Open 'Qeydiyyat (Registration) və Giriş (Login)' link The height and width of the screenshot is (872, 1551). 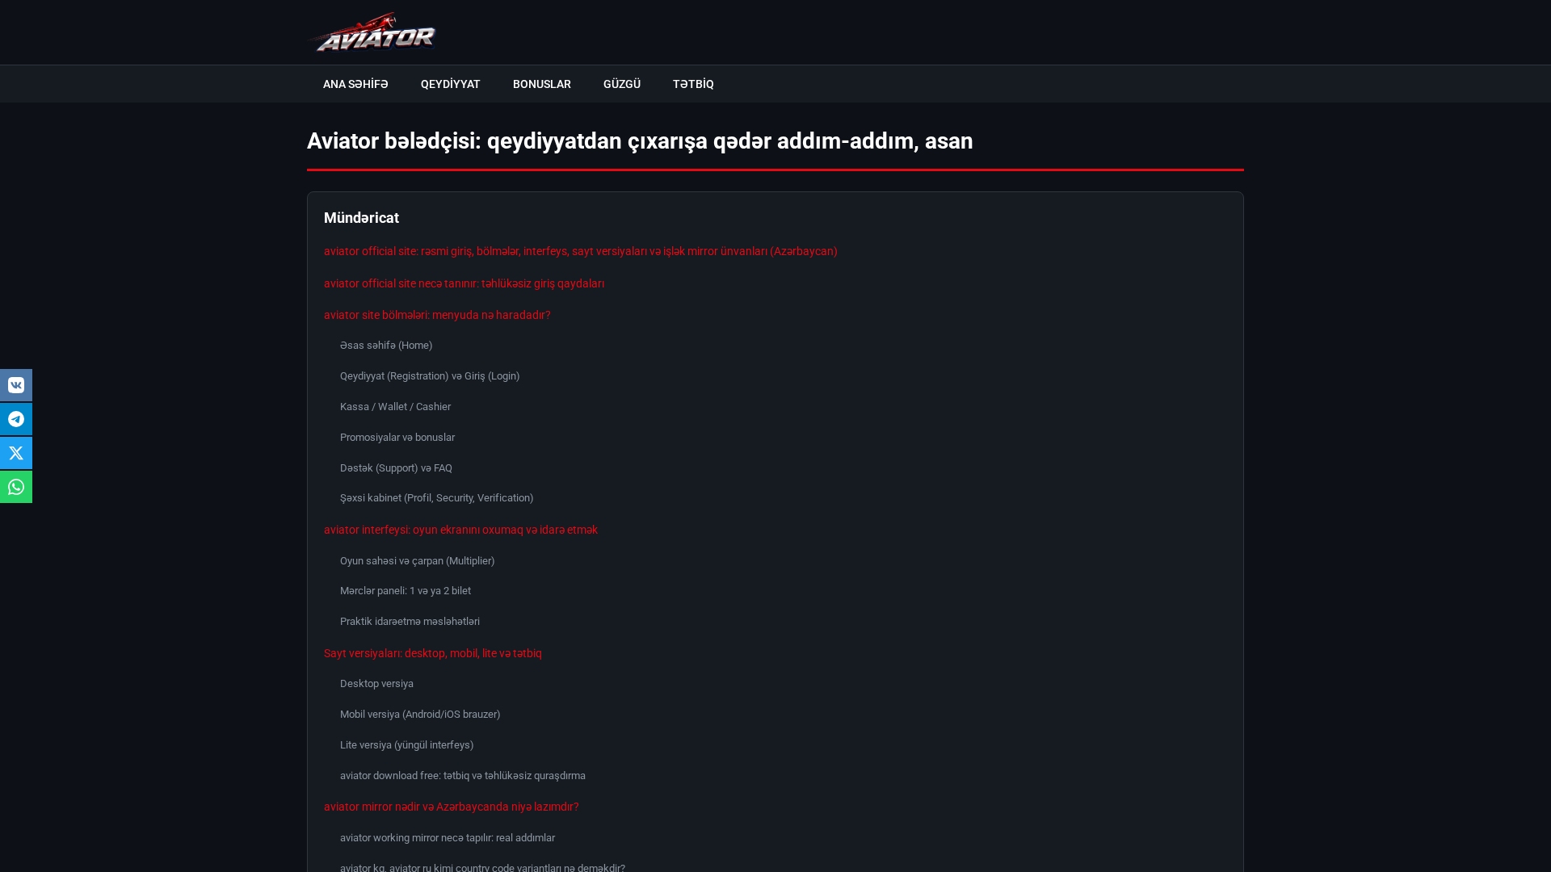pyautogui.click(x=430, y=376)
